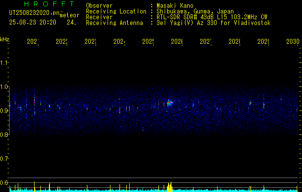Click the 0.7 frequency axis label
The width and height of the screenshot is (302, 192).
pyautogui.click(x=4, y=159)
